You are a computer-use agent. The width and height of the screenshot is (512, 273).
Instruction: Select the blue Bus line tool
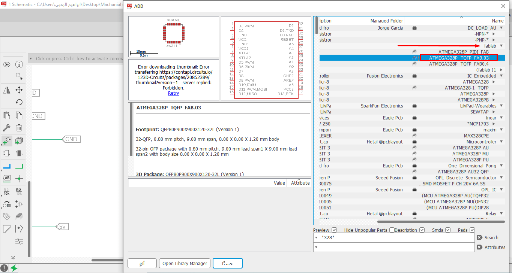[7, 166]
